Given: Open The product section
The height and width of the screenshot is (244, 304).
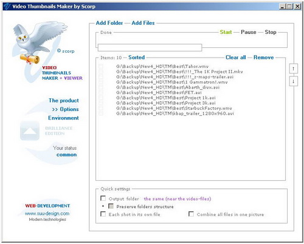Looking at the screenshot, I should coord(64,101).
